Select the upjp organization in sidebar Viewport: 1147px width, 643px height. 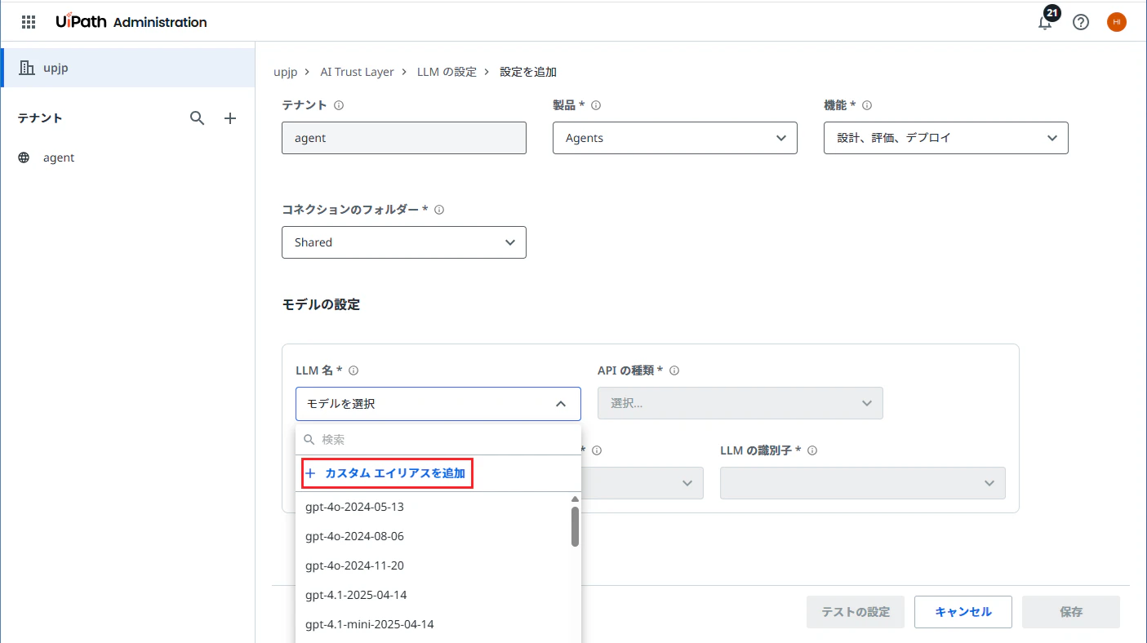tap(127, 68)
